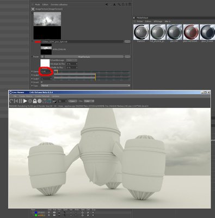
Task: Click the browse button beside the image file path
Action: pos(127,41)
